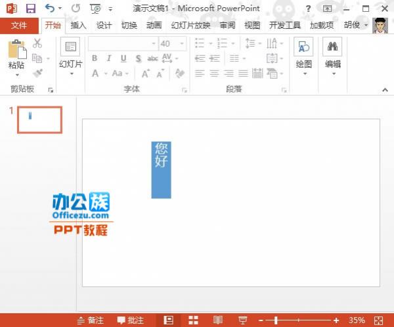
Task: Start slideshow from status bar icon
Action: tap(242, 320)
